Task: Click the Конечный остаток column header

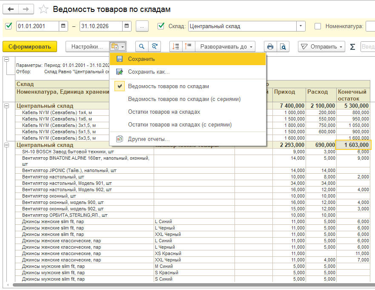Action: pos(353,95)
